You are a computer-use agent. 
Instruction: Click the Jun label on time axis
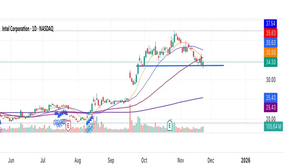(x=11, y=160)
